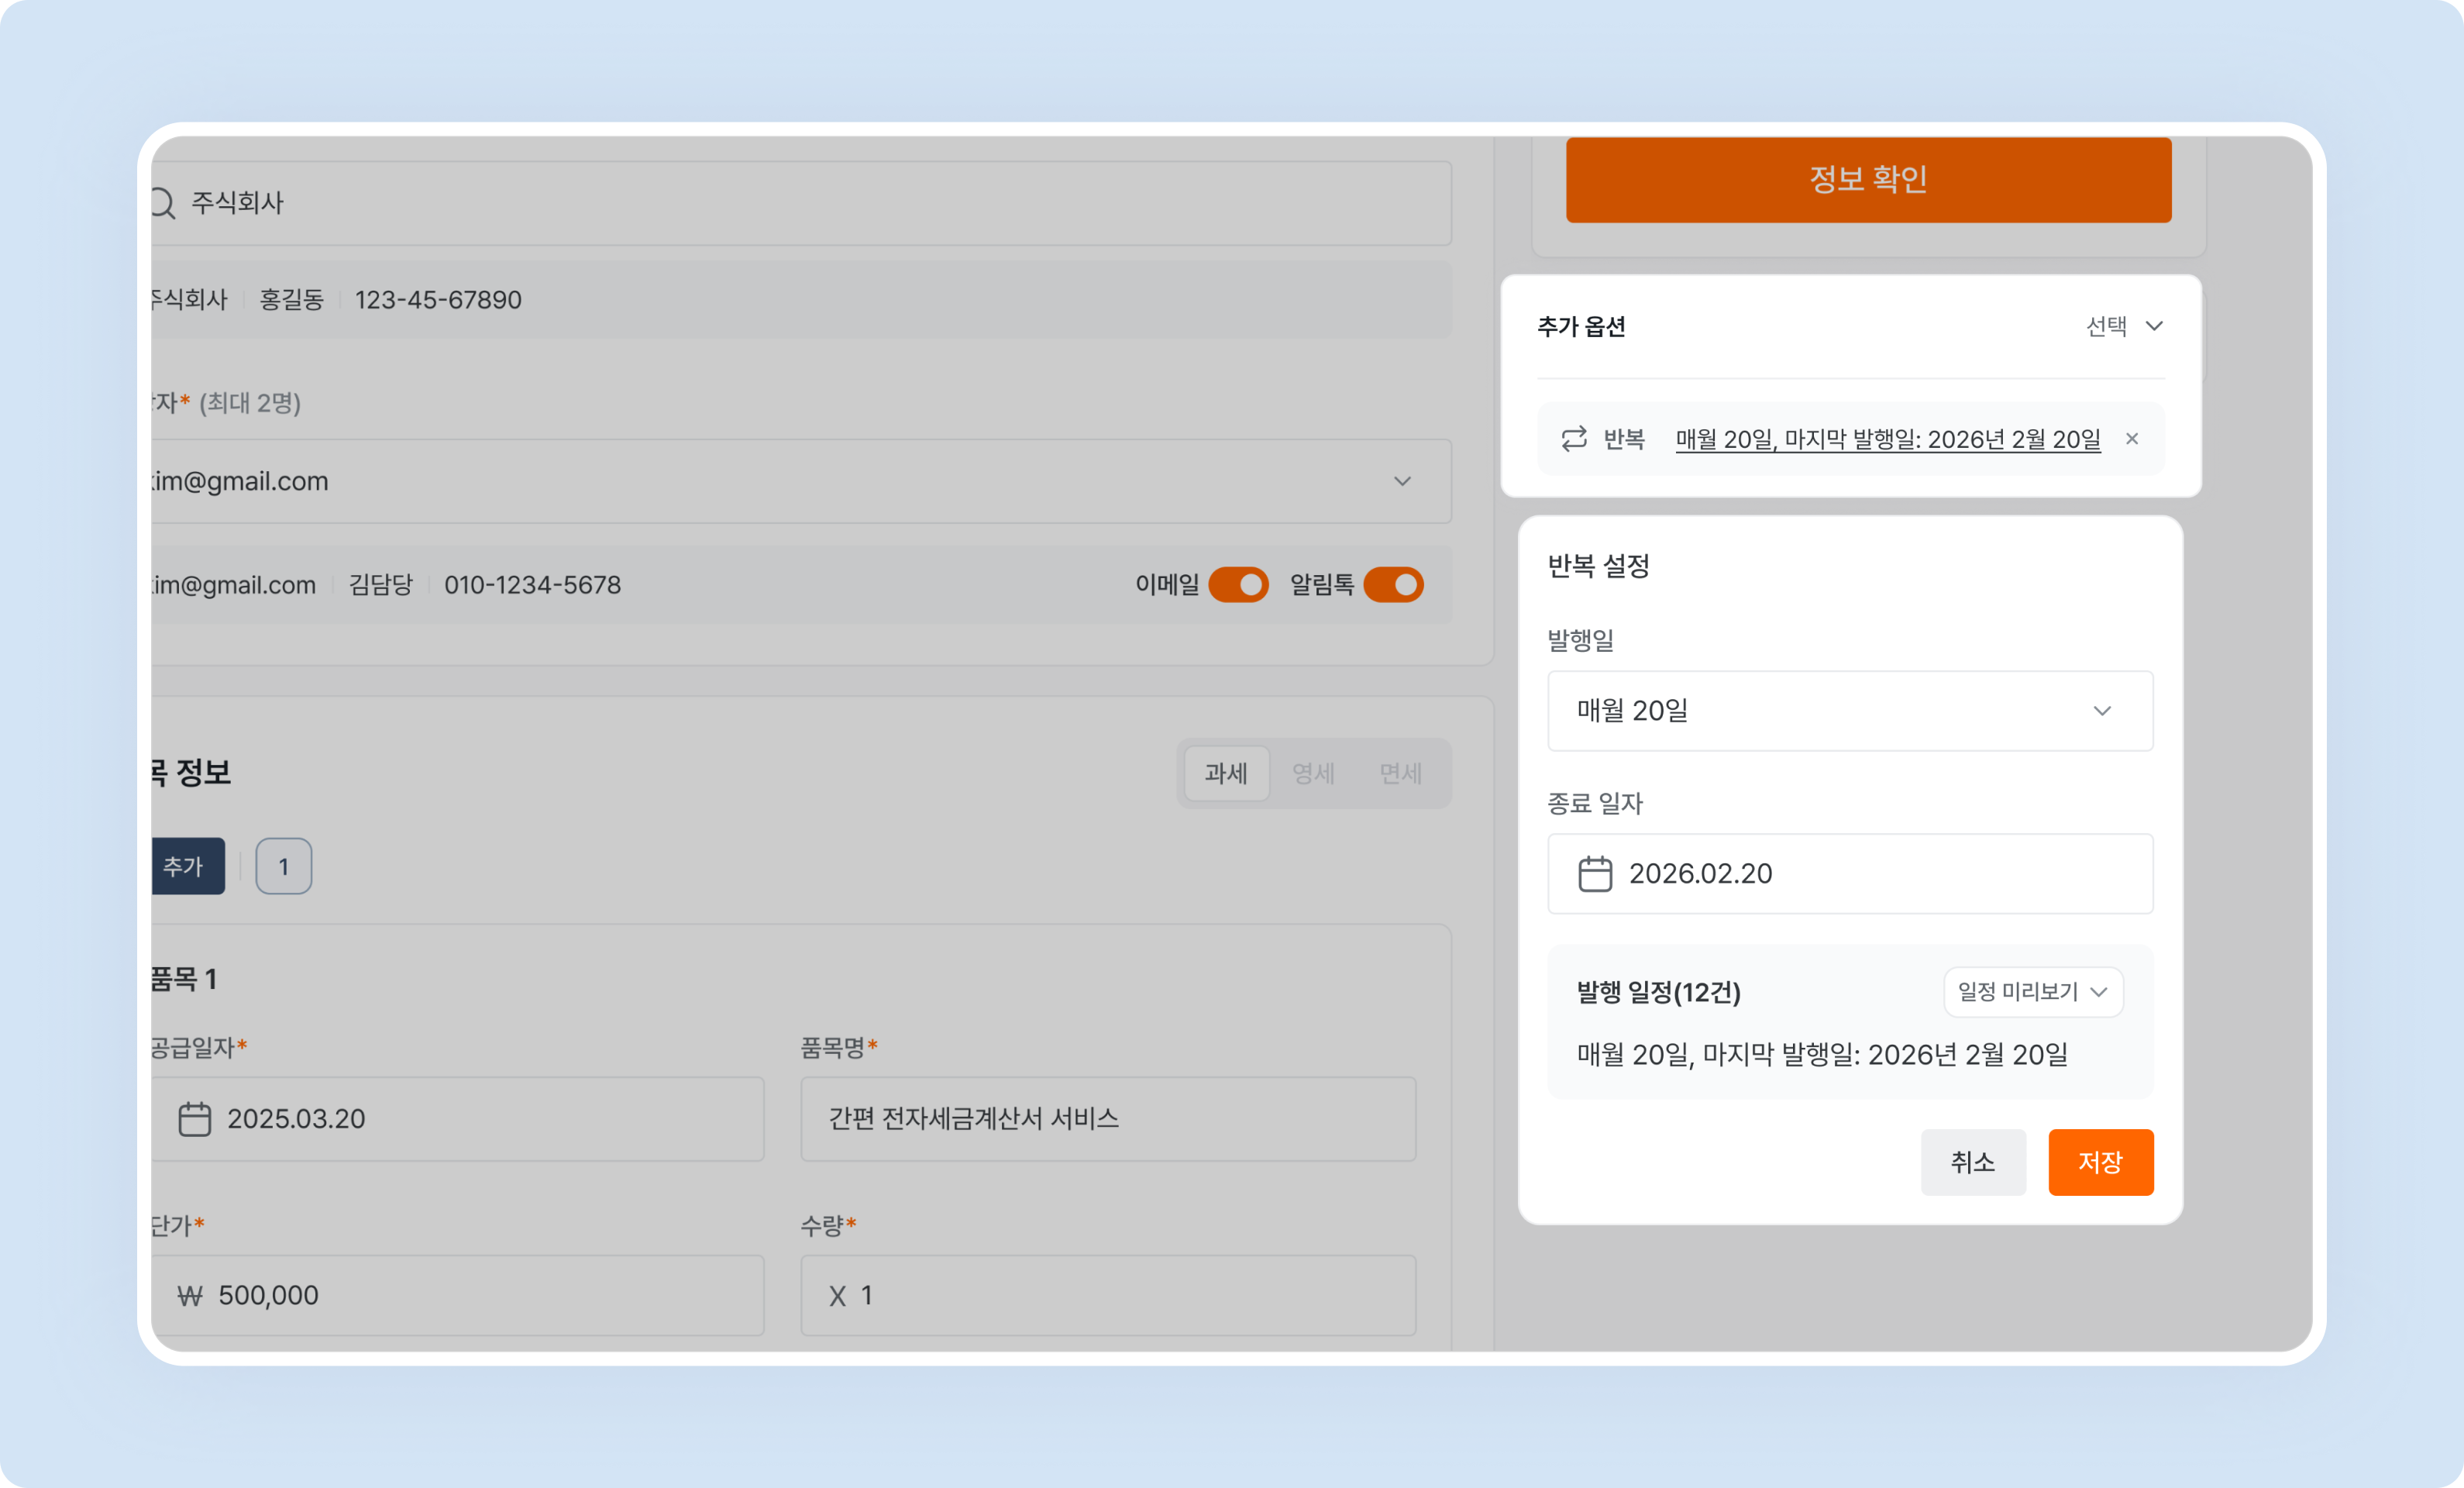
Task: Open the 발행일 dropdown showing 매월 20일
Action: point(1849,711)
